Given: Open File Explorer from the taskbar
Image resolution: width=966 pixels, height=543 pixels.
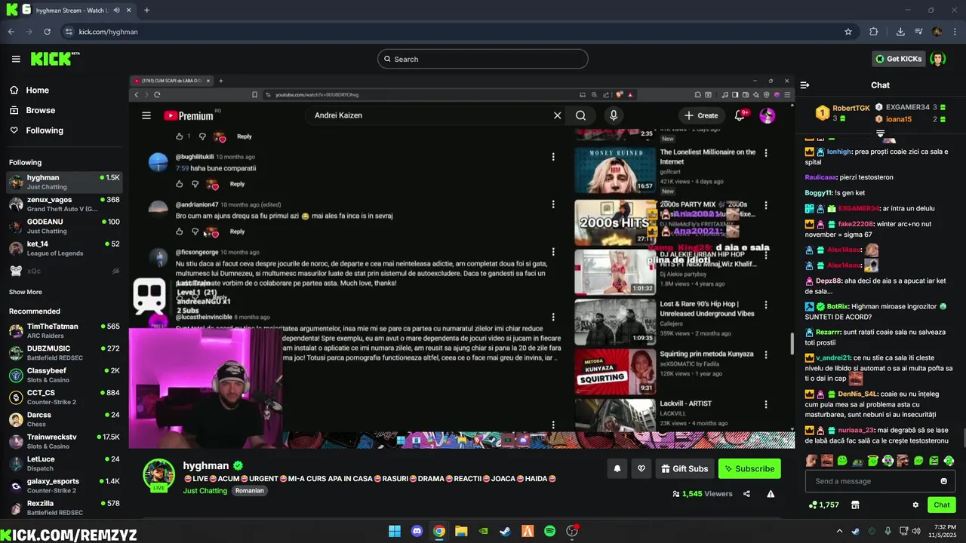Looking at the screenshot, I should 461,531.
